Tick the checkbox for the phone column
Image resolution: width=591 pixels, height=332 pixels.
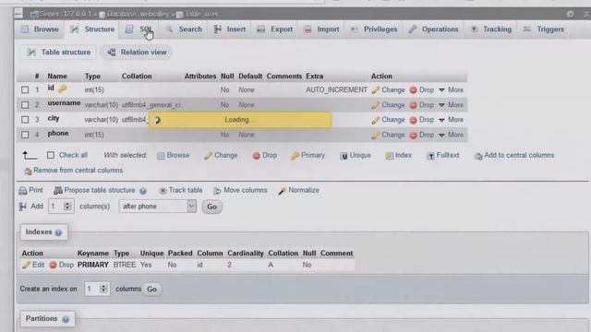[x=25, y=135]
